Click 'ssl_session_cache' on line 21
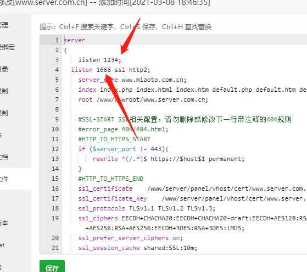The height and width of the screenshot is (272, 307). coord(109,248)
